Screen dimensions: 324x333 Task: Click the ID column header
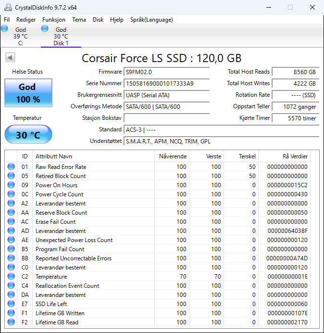pos(25,156)
